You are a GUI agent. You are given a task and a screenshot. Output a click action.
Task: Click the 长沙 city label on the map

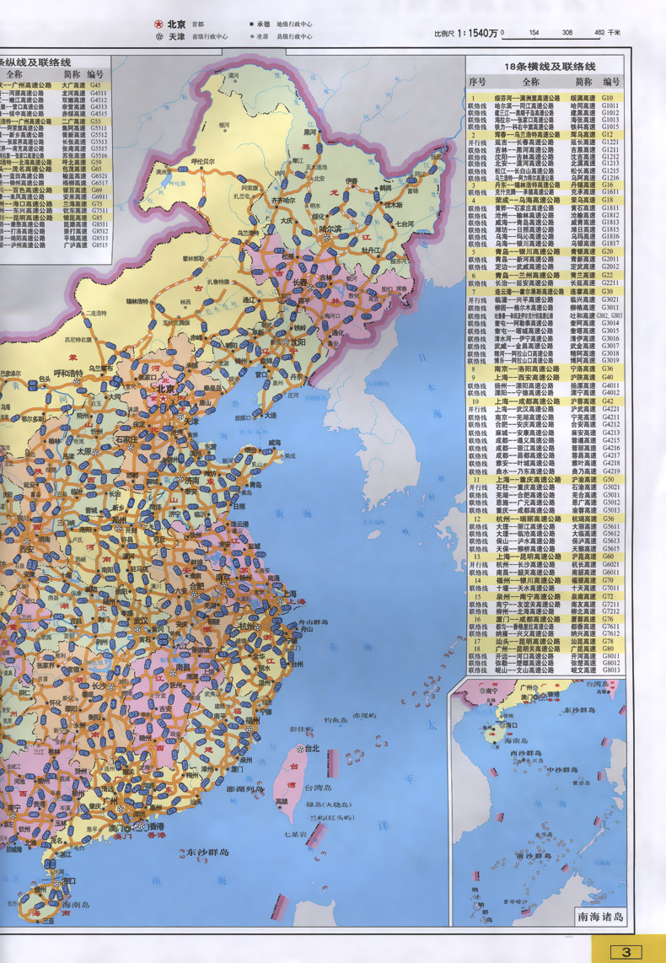99,686
